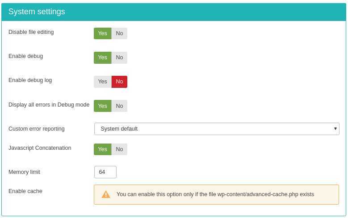Image resolution: width=348 pixels, height=218 pixels.
Task: Click the warning triangle icon in cache notice
Action: coord(106,194)
